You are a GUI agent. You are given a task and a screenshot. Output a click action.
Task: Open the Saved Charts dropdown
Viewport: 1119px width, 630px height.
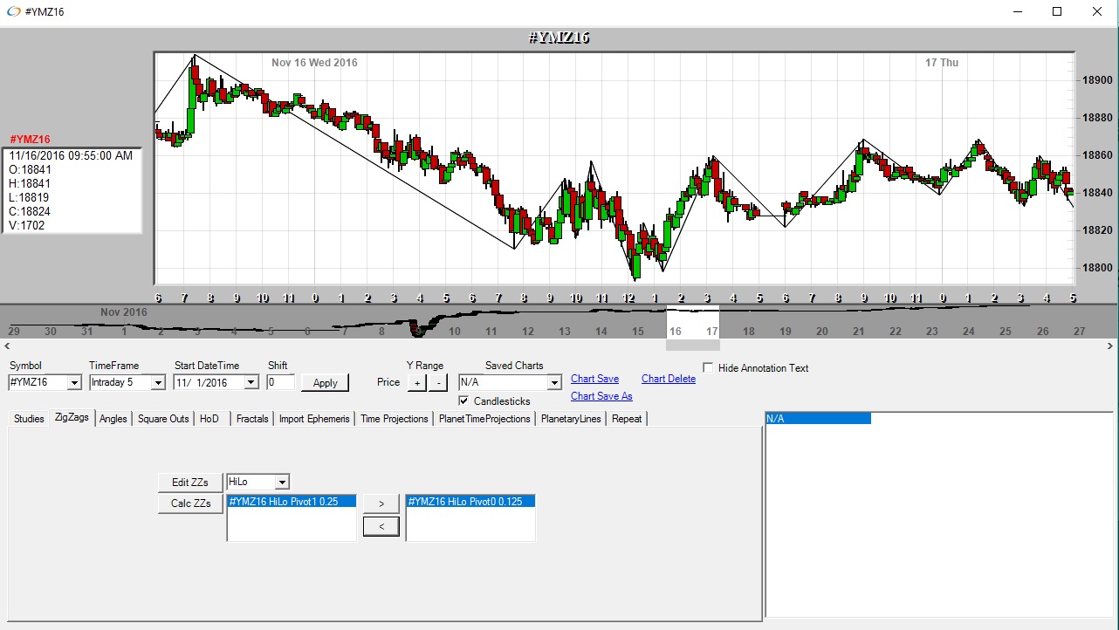click(553, 383)
